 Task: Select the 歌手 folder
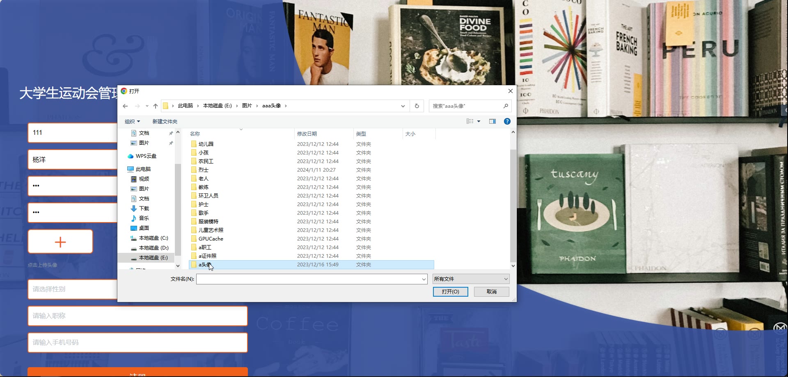click(x=204, y=213)
